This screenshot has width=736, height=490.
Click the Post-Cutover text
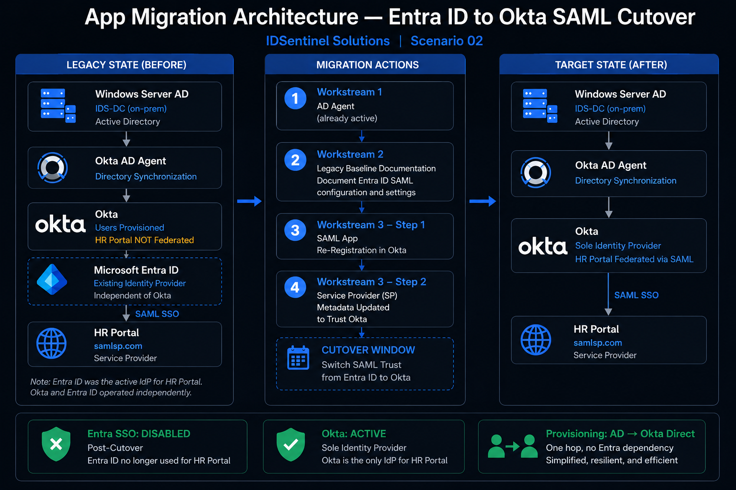coord(115,448)
